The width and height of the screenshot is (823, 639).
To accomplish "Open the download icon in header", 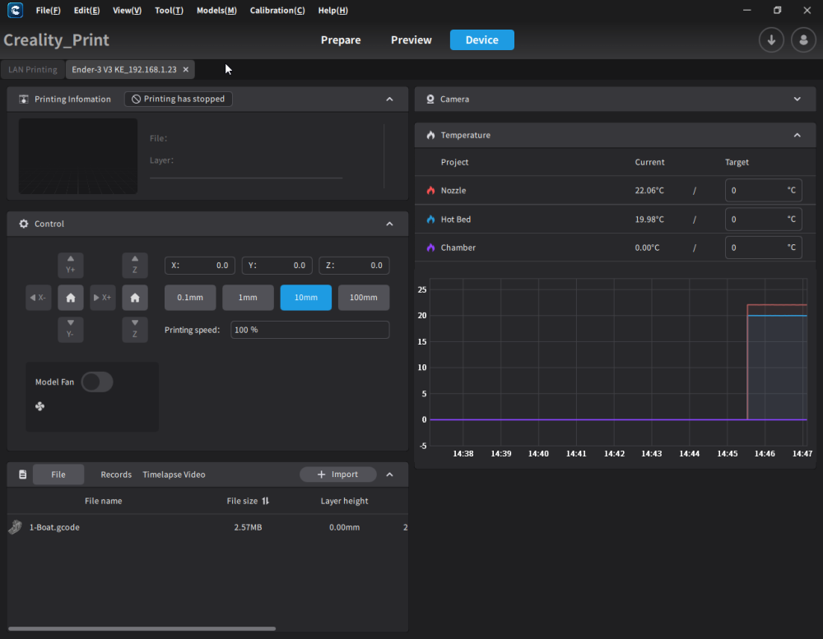I will [771, 39].
